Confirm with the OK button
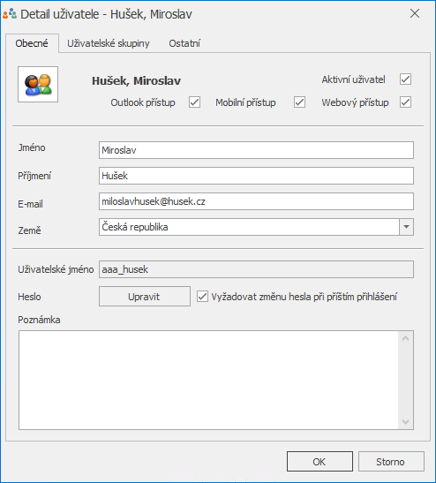The height and width of the screenshot is (483, 436). click(x=319, y=462)
